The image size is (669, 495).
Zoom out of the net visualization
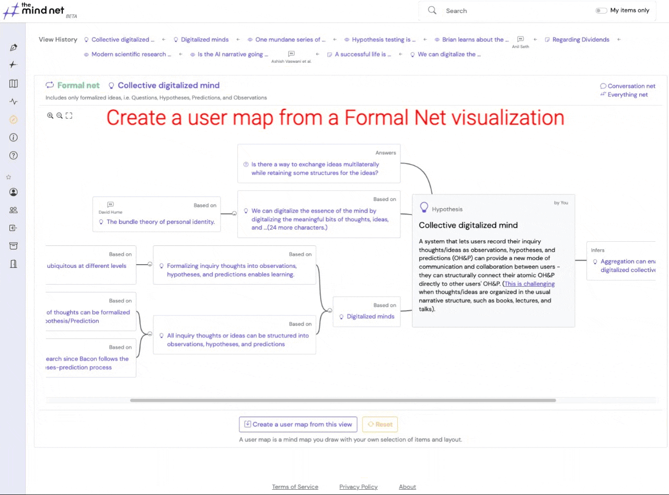pos(60,116)
